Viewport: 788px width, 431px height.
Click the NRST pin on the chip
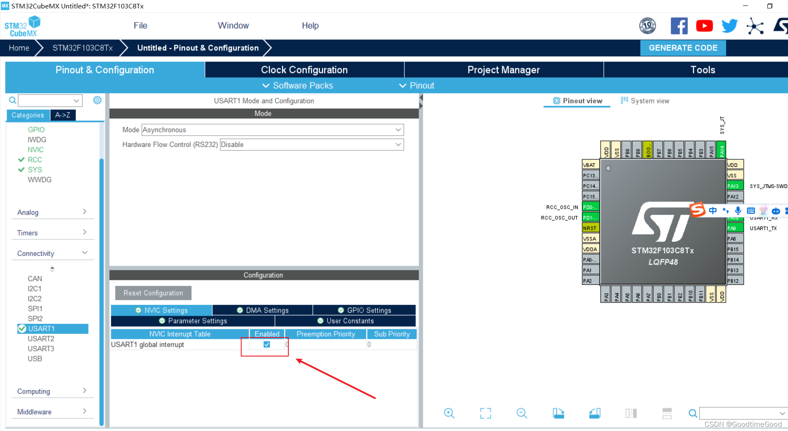(590, 228)
